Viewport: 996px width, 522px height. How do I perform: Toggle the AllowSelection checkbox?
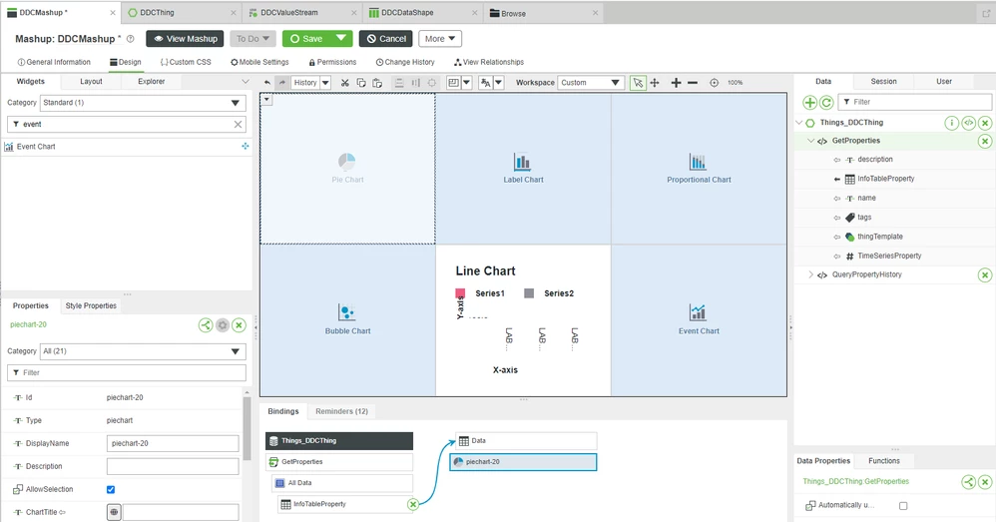111,490
